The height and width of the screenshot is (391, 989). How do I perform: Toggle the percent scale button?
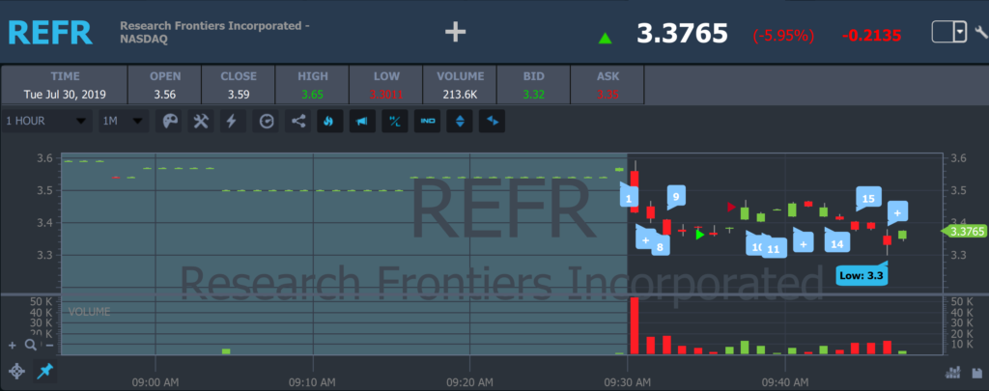(x=394, y=121)
